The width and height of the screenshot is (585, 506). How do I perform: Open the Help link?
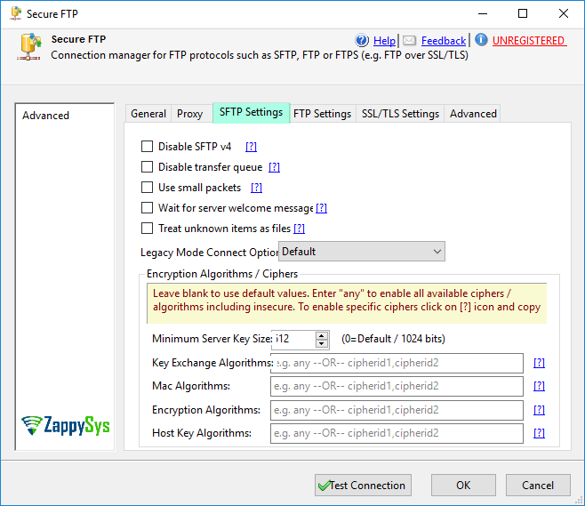pos(384,40)
